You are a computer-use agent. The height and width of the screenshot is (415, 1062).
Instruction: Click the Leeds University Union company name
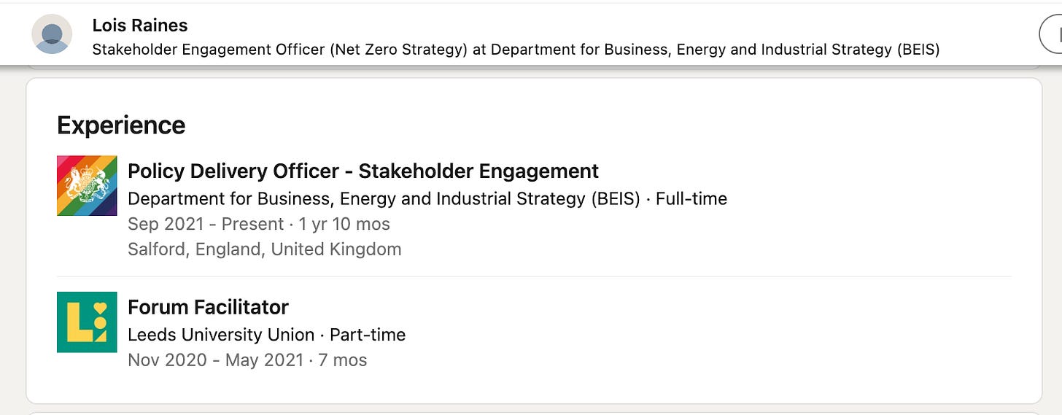click(x=221, y=335)
